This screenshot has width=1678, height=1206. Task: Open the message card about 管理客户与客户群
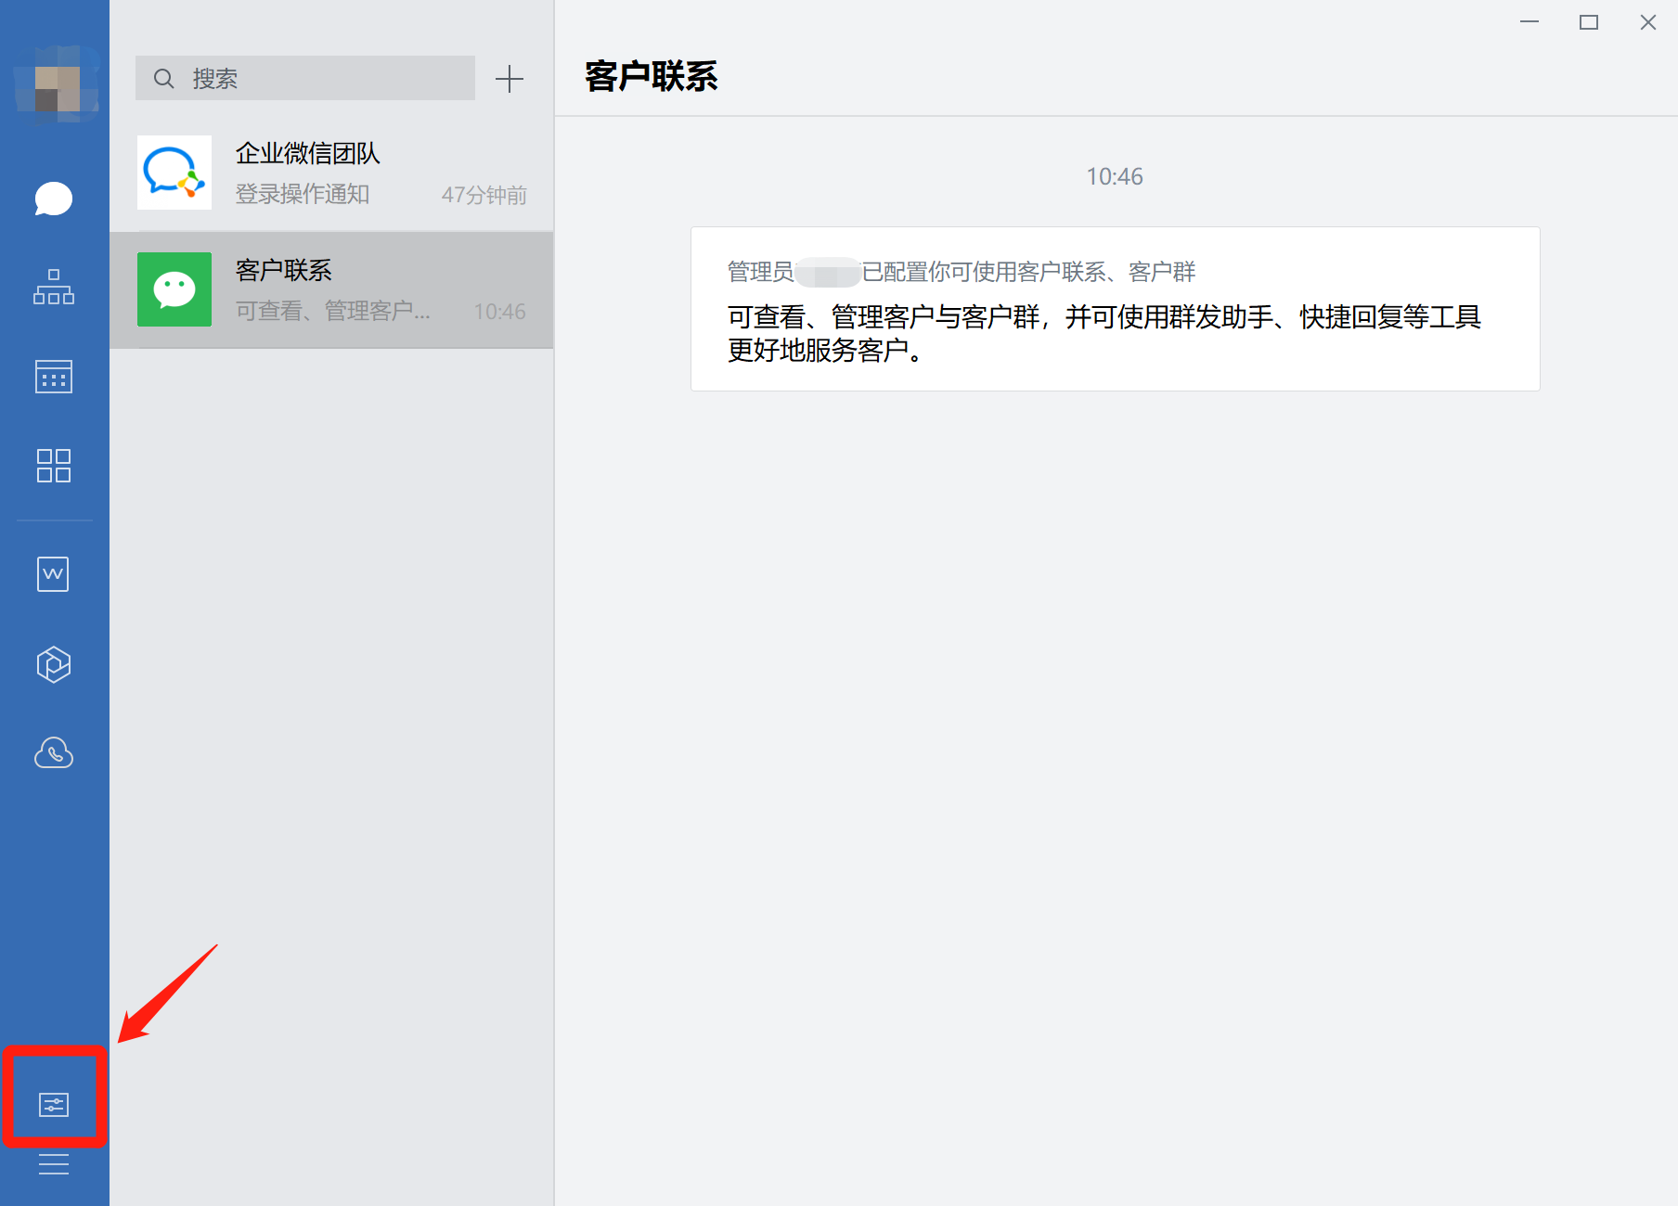point(1116,309)
